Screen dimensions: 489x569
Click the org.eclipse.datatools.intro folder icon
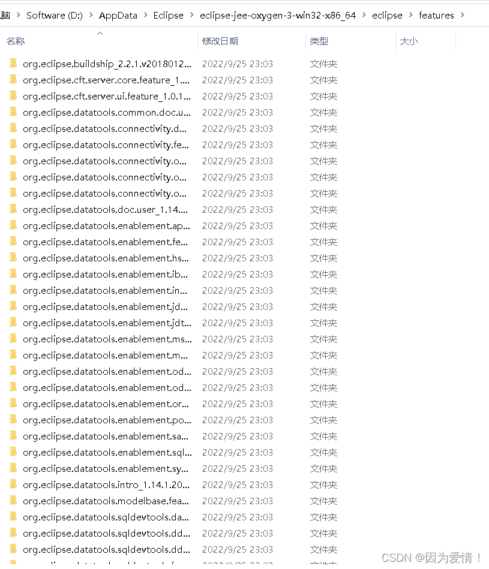tap(13, 484)
